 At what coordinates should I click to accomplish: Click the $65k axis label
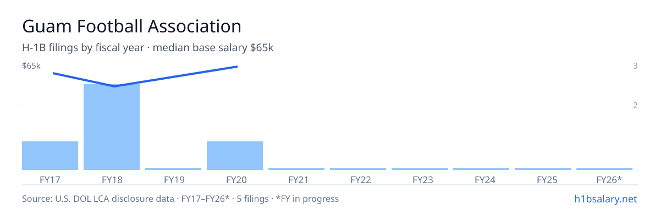tap(31, 66)
